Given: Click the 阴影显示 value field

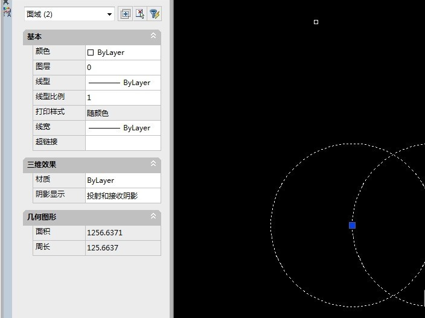Looking at the screenshot, I should point(123,196).
